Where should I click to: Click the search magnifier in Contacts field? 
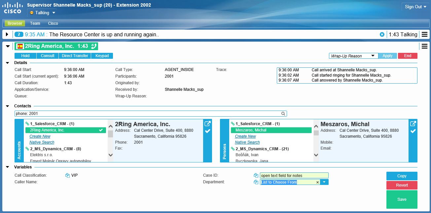pyautogui.click(x=283, y=114)
